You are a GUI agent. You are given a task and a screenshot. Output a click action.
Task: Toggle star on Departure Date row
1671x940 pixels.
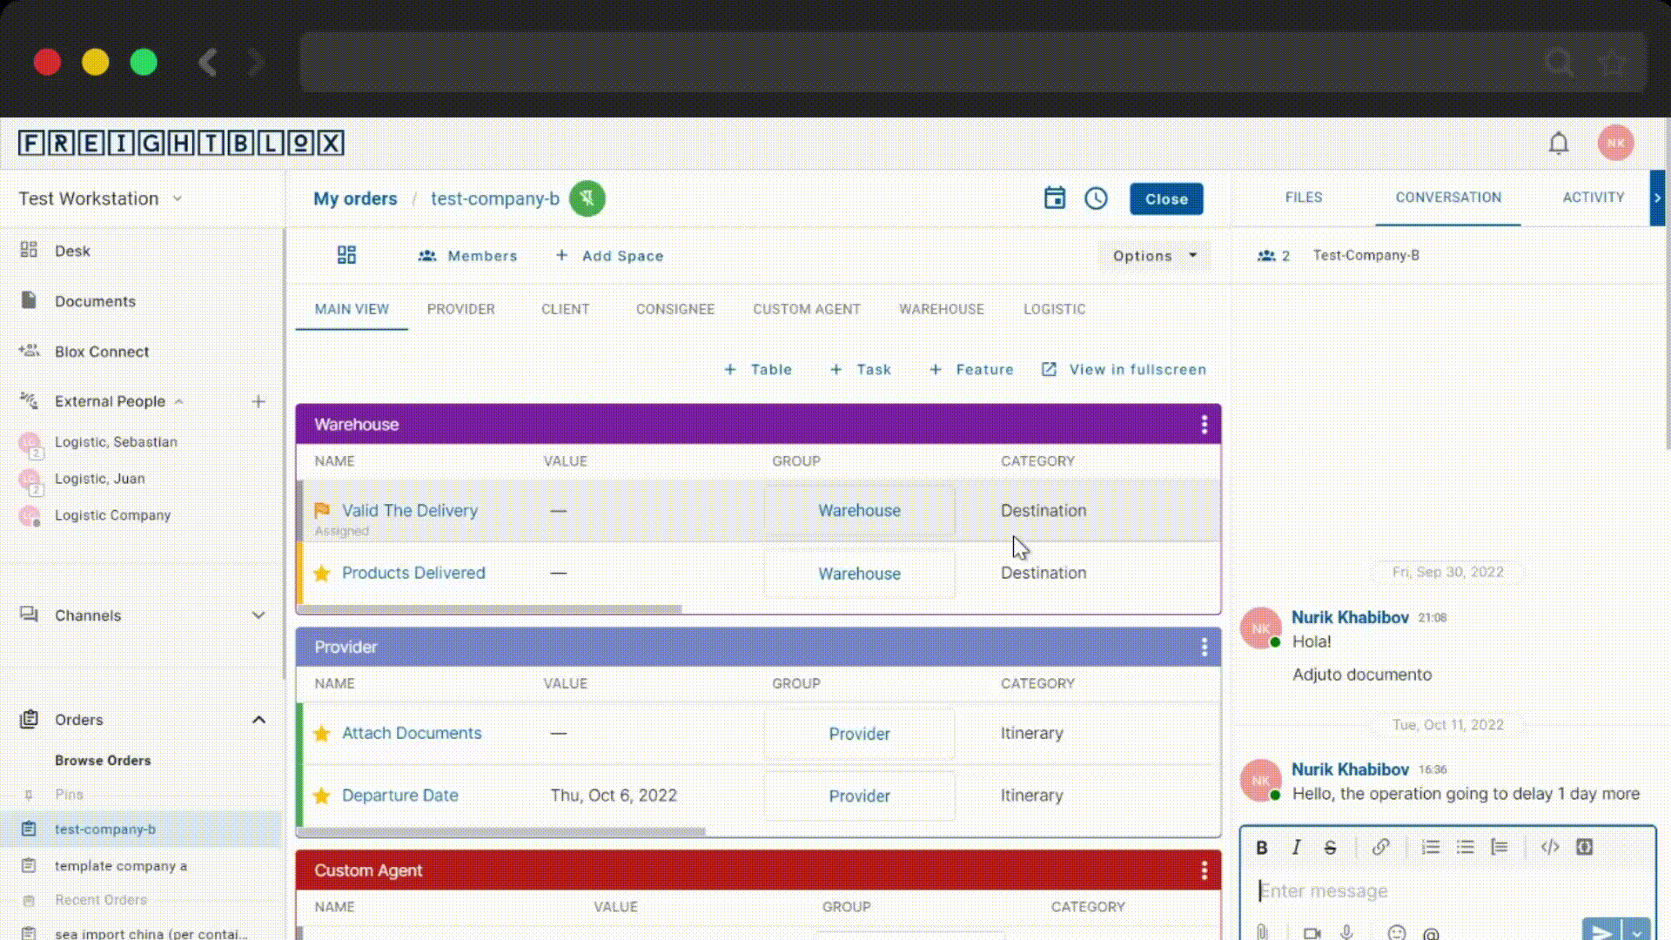[321, 796]
